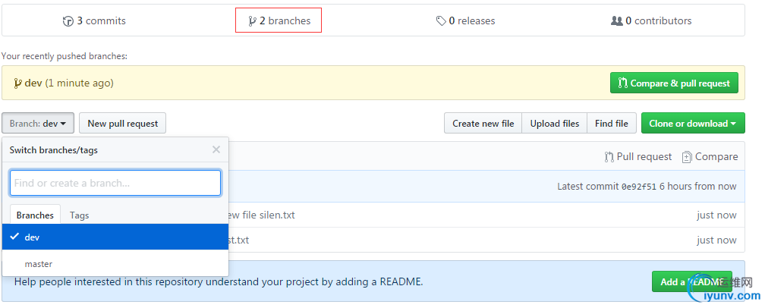Switch to the master branch
The width and height of the screenshot is (765, 308).
click(x=39, y=264)
